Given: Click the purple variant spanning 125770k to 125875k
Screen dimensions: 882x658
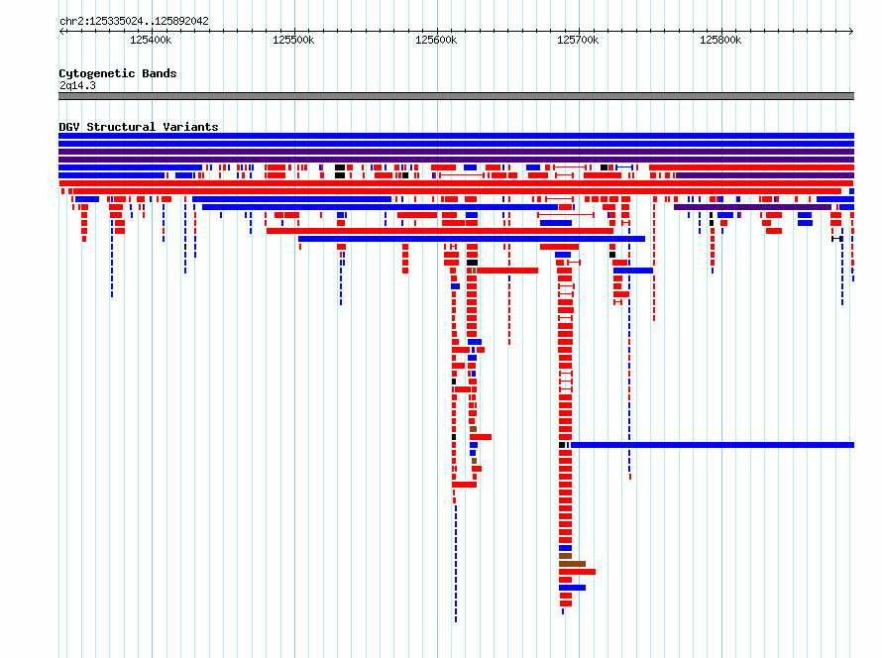Looking at the screenshot, I should click(752, 207).
